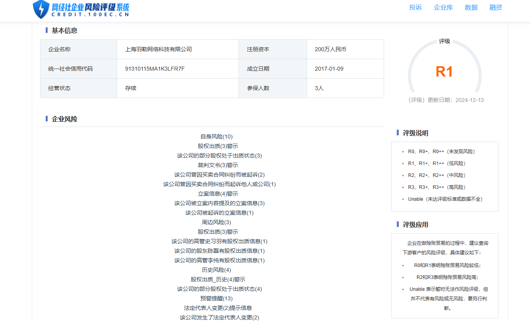The width and height of the screenshot is (531, 321).
Task: Open 裁判文书(3)警示 risk entry
Action: pos(218,165)
